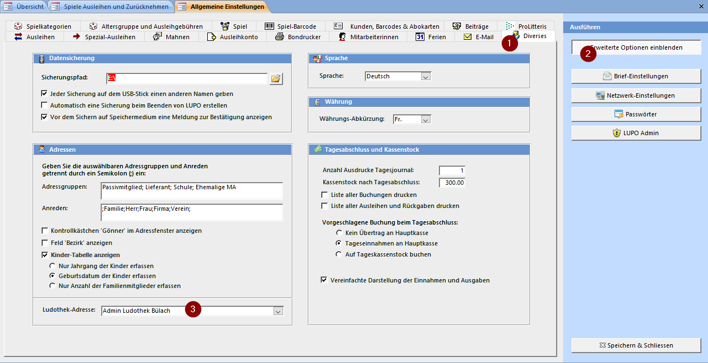708x363 pixels.
Task: Switch to 'Spiele Ausleihen und Zurücknehmen' tab
Action: pyautogui.click(x=111, y=6)
